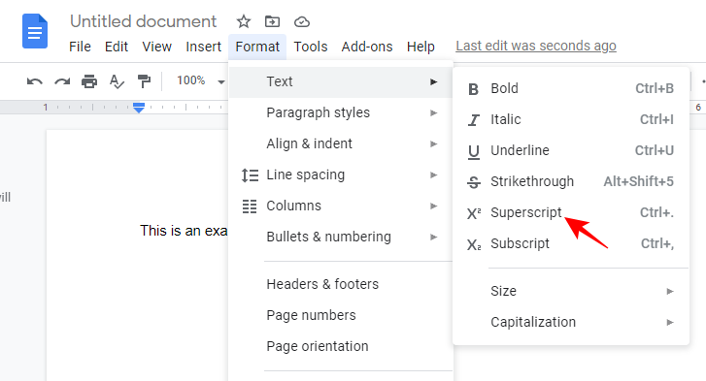The width and height of the screenshot is (706, 381).
Task: Click the blue indent marker on ruler
Action: point(139,108)
